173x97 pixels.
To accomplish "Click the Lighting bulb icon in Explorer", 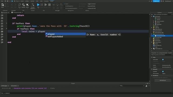I will point(154,27).
